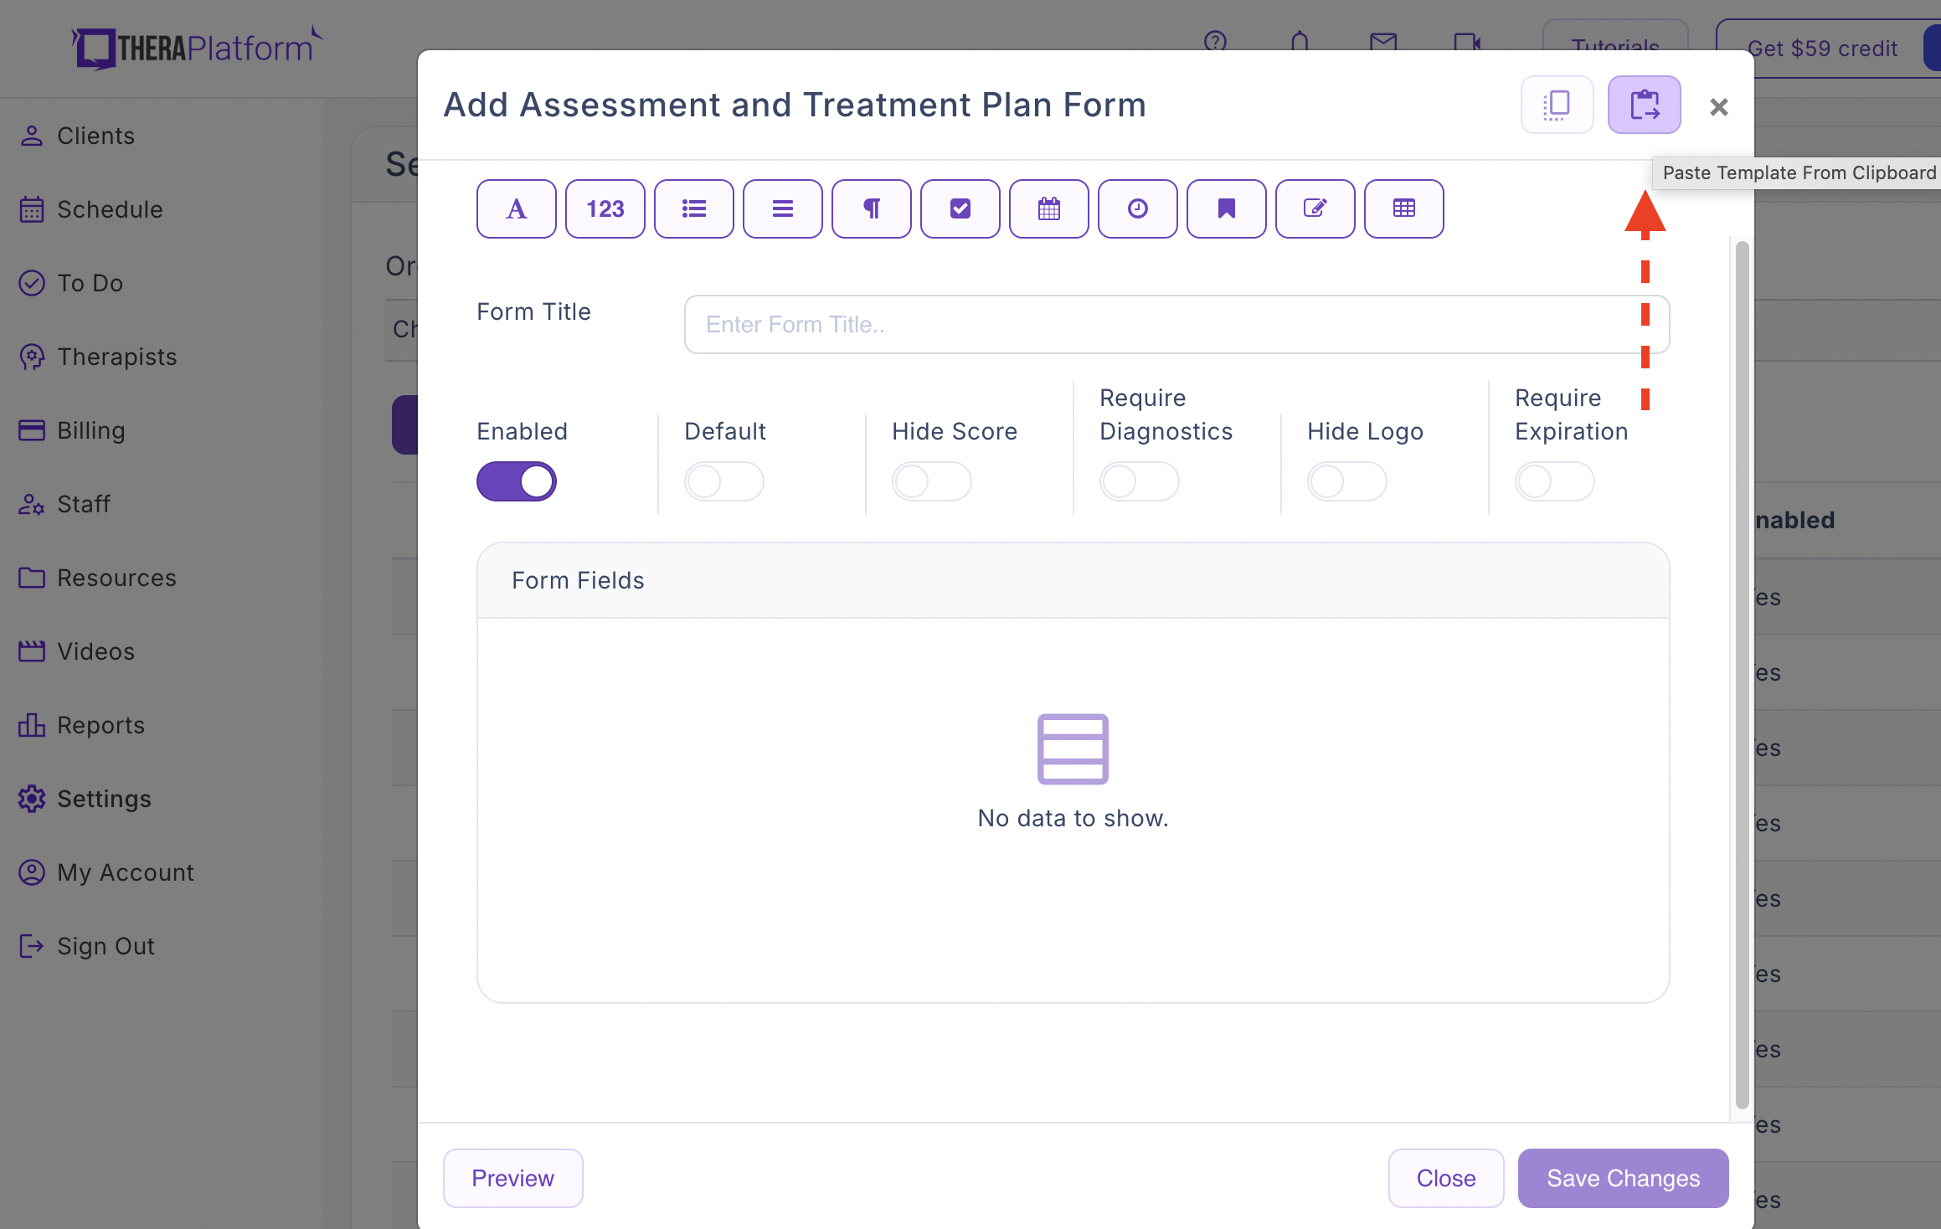This screenshot has height=1229, width=1941.
Task: Turn off the Enabled toggle
Action: coord(516,481)
